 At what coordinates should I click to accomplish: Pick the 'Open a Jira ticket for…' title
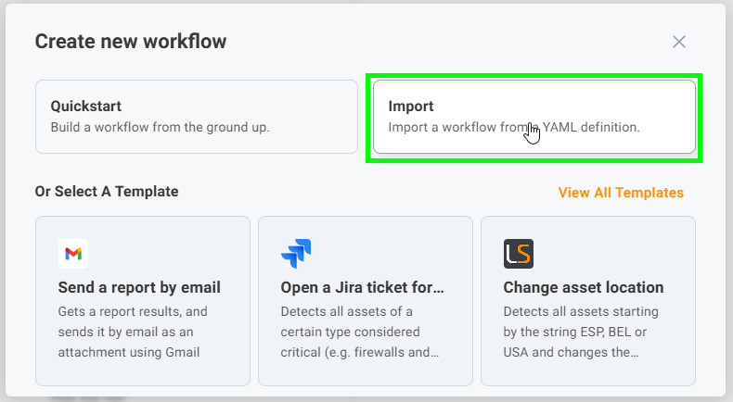coord(362,287)
